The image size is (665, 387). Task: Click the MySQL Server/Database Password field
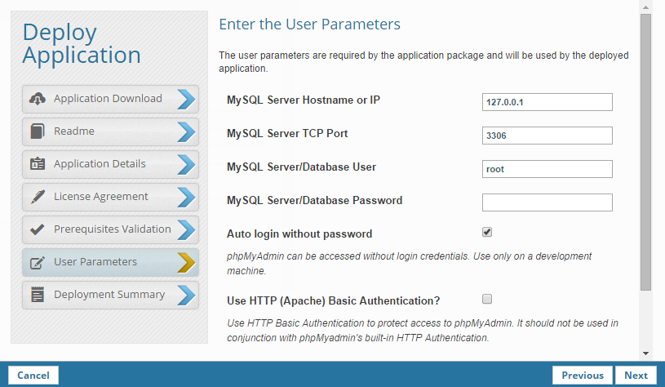pos(547,202)
